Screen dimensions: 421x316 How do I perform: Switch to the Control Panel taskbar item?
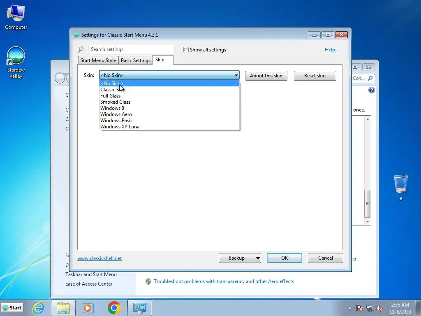tap(140, 308)
